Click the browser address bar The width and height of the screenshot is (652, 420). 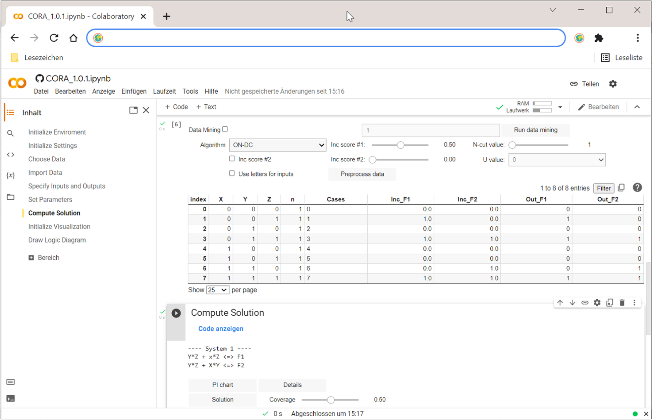tap(326, 38)
